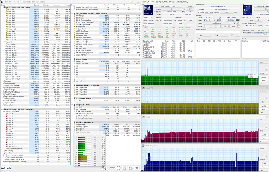Image resolution: width=269 pixels, height=172 pixels.
Task: Click Auto Fit in P-core 8 VID graph
Action: point(264,106)
